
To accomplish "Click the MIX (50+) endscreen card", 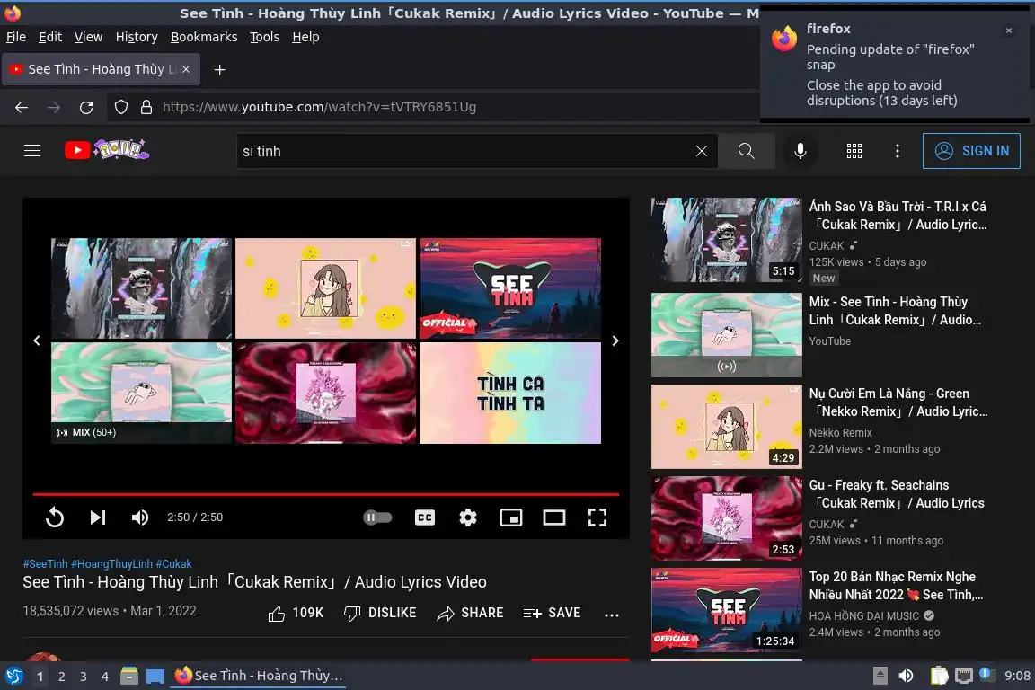I will 141,393.
